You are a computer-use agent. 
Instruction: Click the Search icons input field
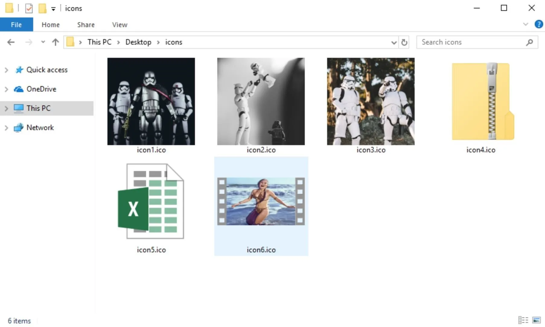click(x=472, y=42)
